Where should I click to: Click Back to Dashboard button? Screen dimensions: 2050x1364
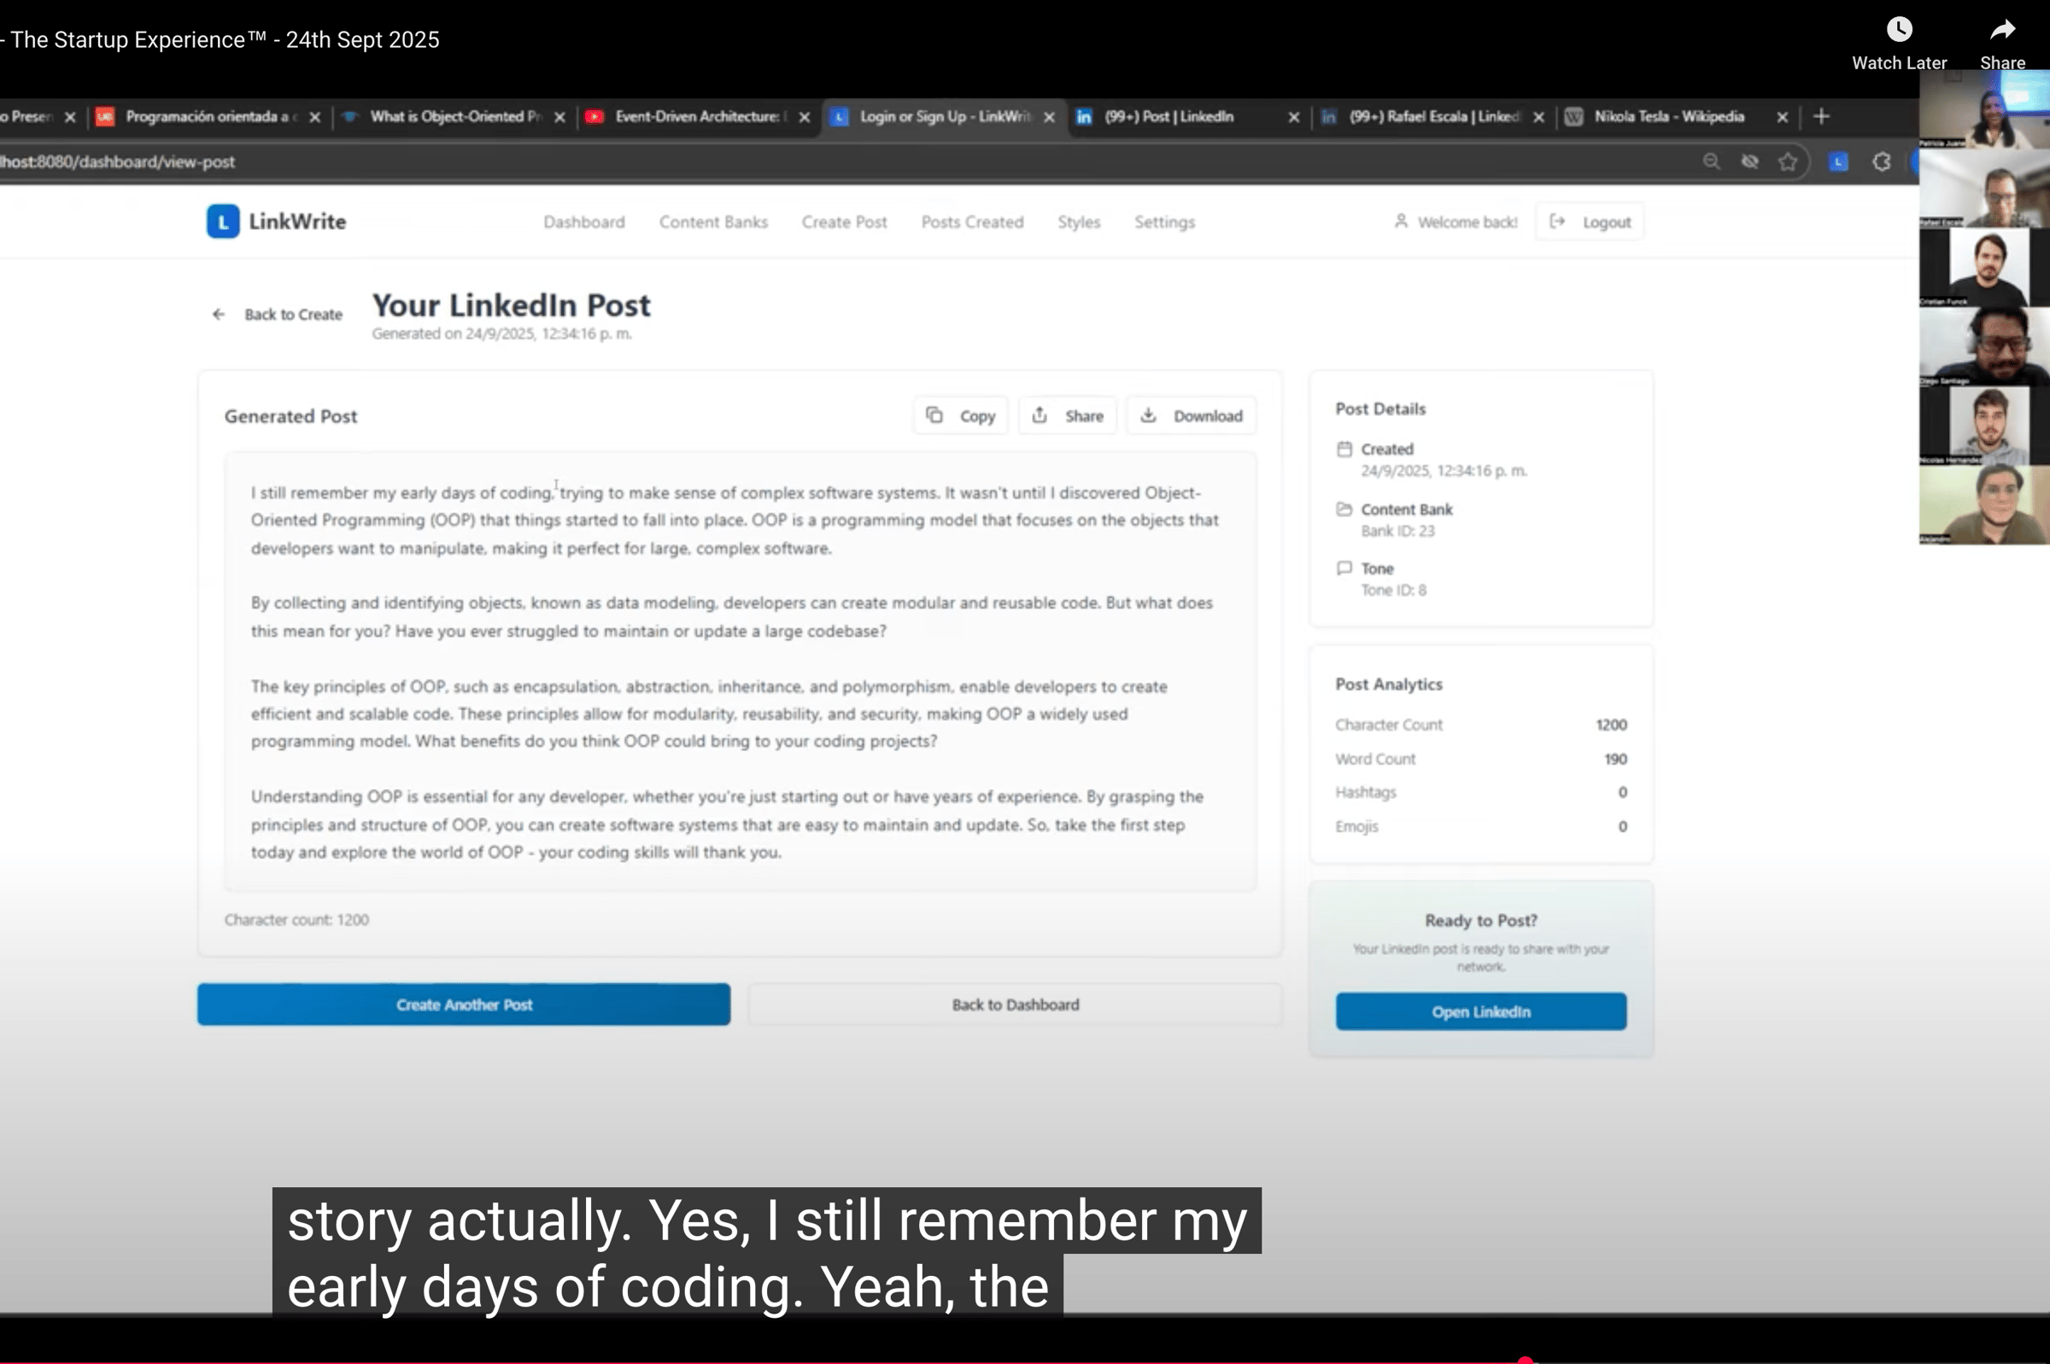coord(1015,1004)
